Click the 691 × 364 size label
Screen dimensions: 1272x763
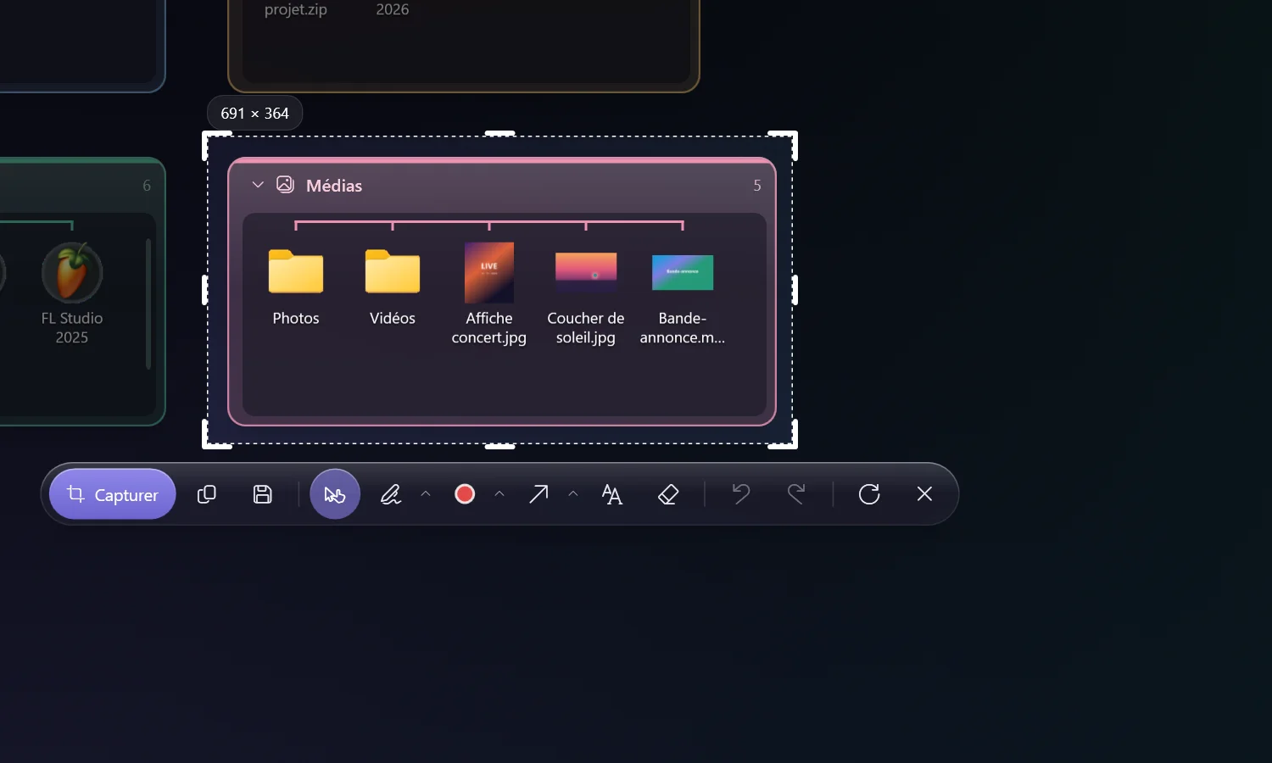255,114
